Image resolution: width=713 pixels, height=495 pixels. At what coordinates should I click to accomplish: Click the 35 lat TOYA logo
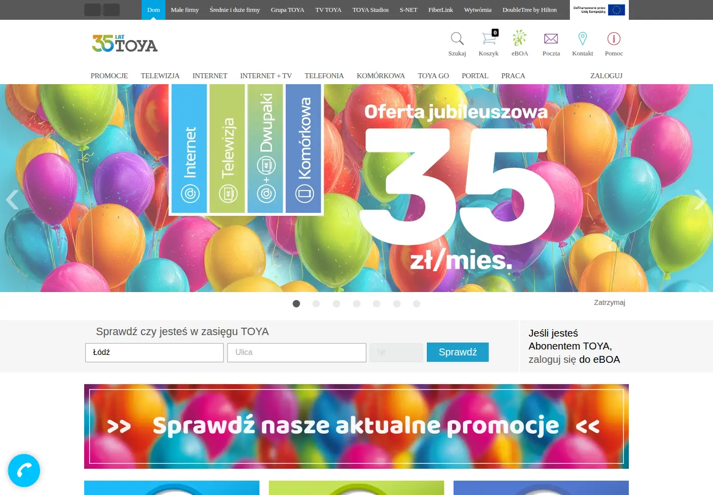pyautogui.click(x=125, y=44)
